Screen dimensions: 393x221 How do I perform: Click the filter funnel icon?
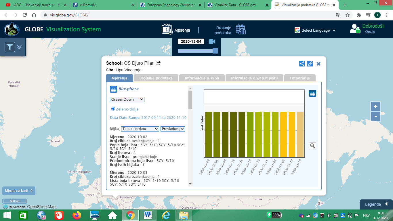[10, 47]
